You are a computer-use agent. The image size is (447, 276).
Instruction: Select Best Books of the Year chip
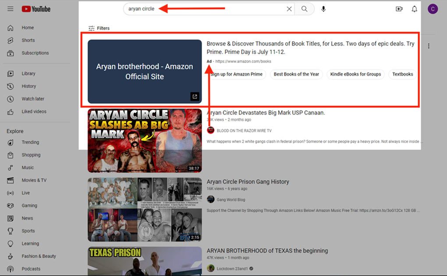(296, 74)
